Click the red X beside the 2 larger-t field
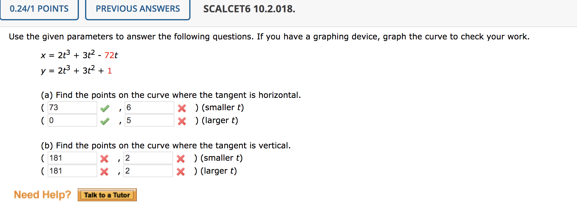This screenshot has height=205, width=577. point(181,171)
